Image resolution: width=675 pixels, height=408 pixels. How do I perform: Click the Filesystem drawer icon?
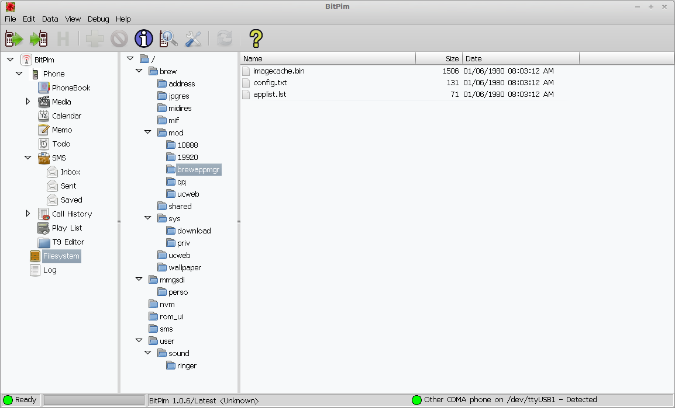point(35,256)
